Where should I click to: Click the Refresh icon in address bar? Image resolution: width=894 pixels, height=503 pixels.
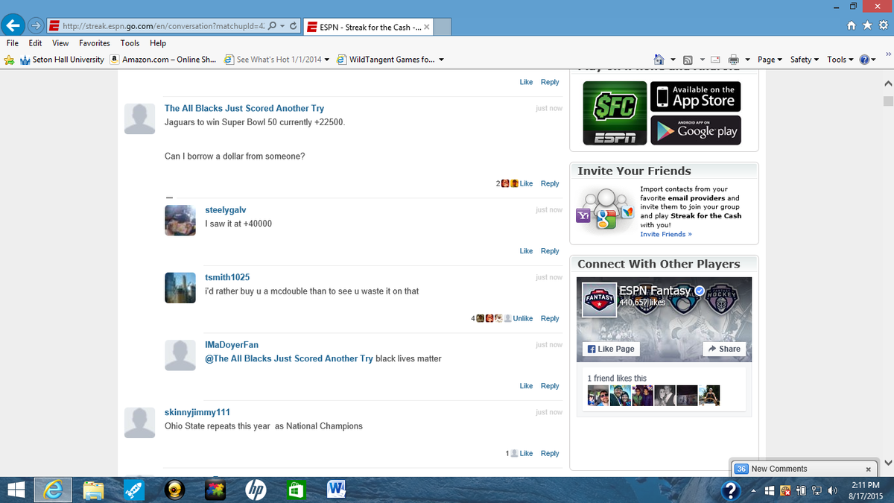click(294, 26)
